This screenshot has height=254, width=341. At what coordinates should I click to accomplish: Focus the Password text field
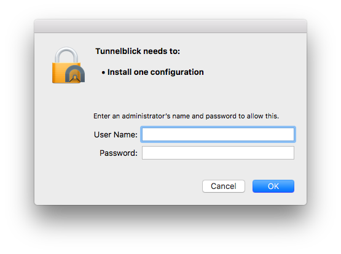[218, 153]
